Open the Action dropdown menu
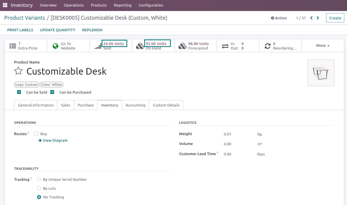Viewport: 347px width, 205px height. click(279, 18)
